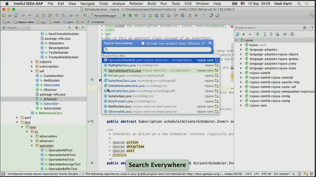Click Search Everywhere popup gear icon

(210, 43)
